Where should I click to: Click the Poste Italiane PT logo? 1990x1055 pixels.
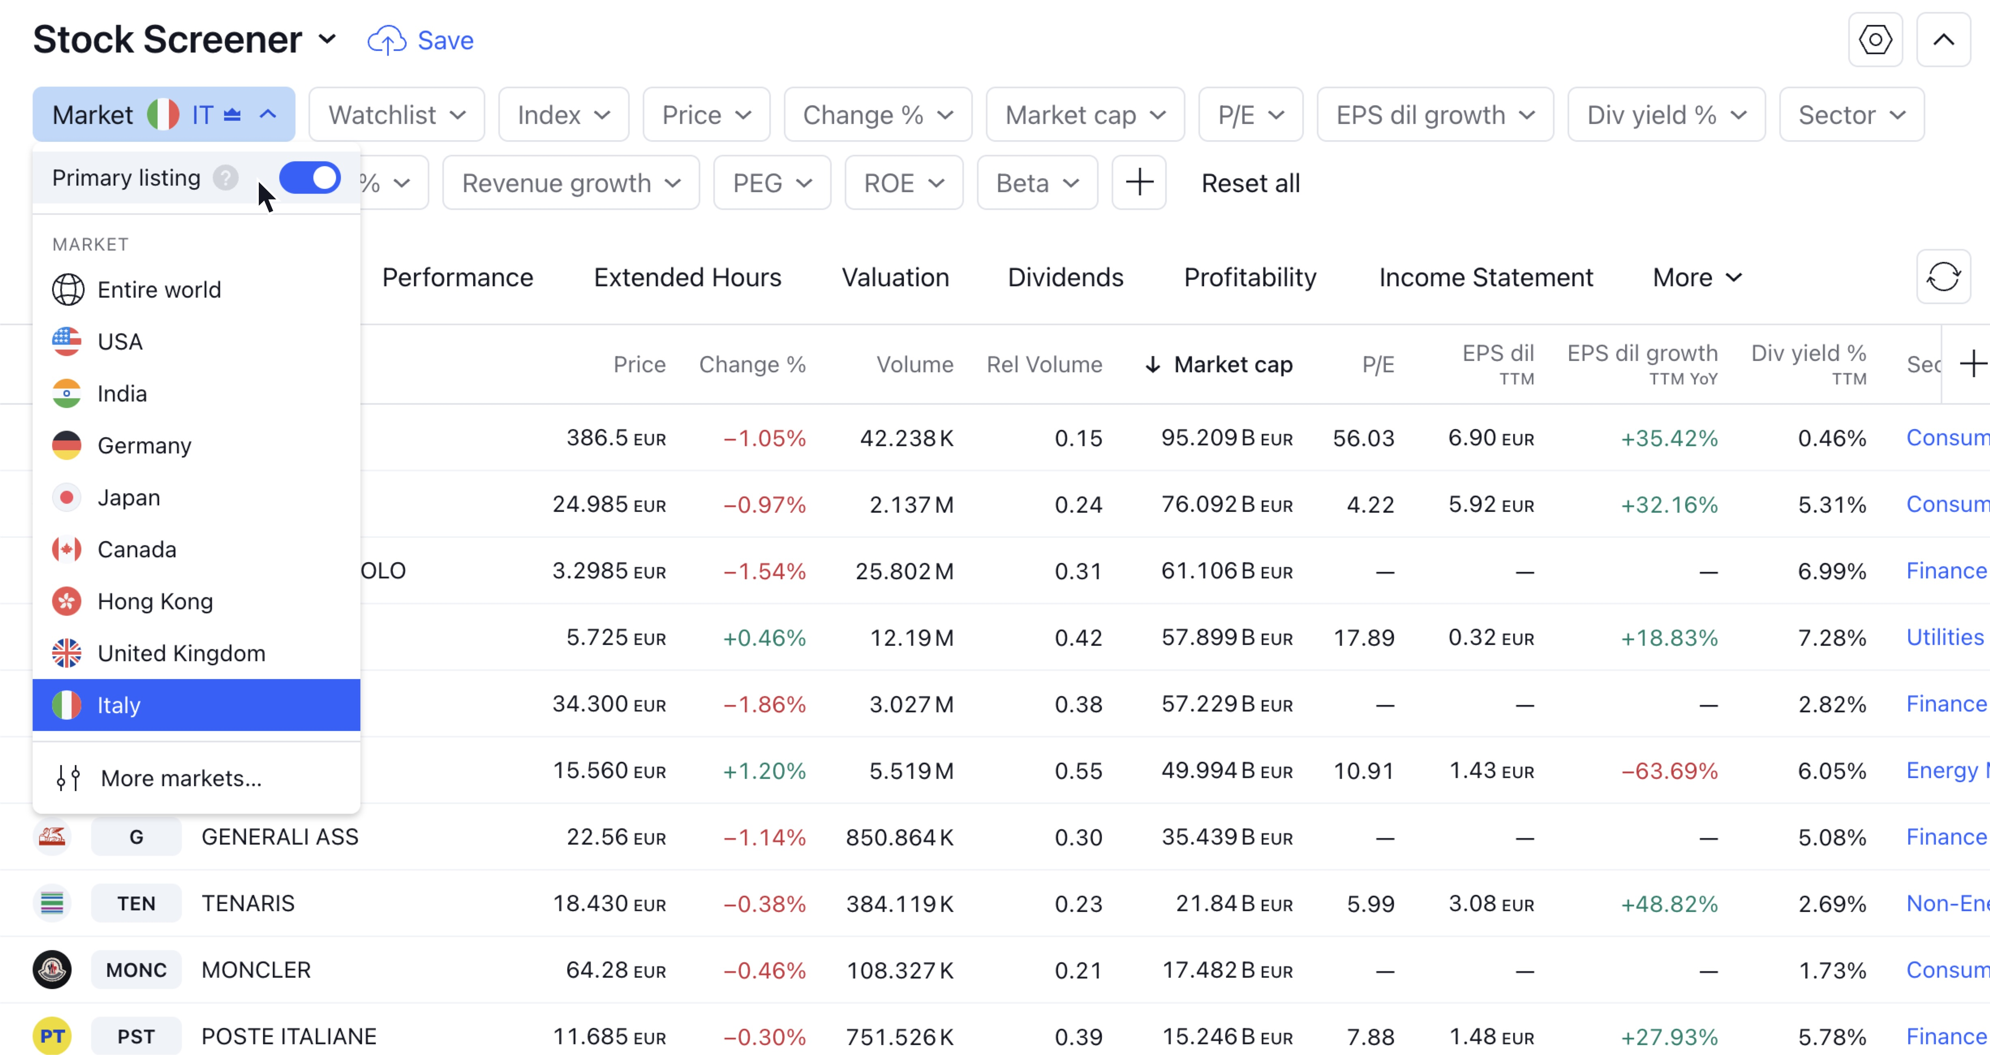[x=52, y=1036]
